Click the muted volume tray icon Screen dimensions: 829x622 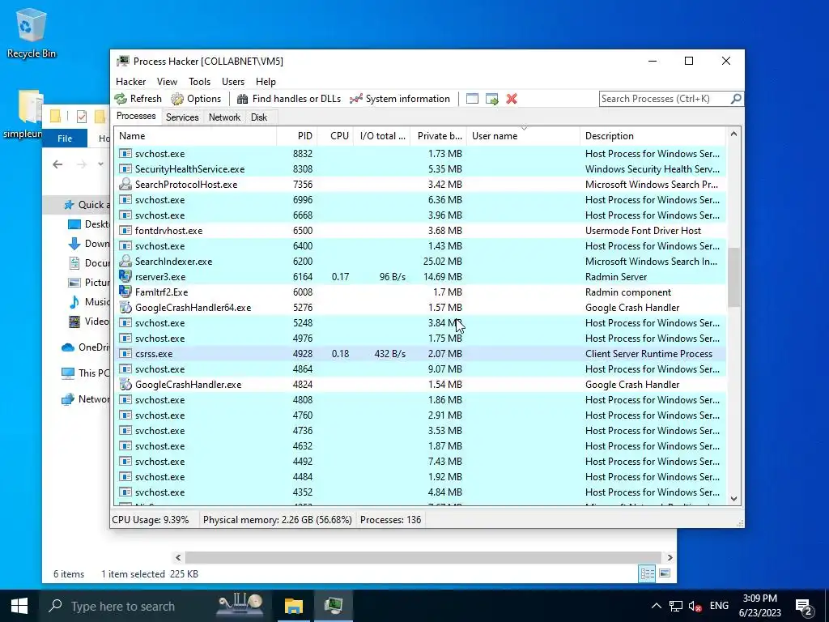695,606
